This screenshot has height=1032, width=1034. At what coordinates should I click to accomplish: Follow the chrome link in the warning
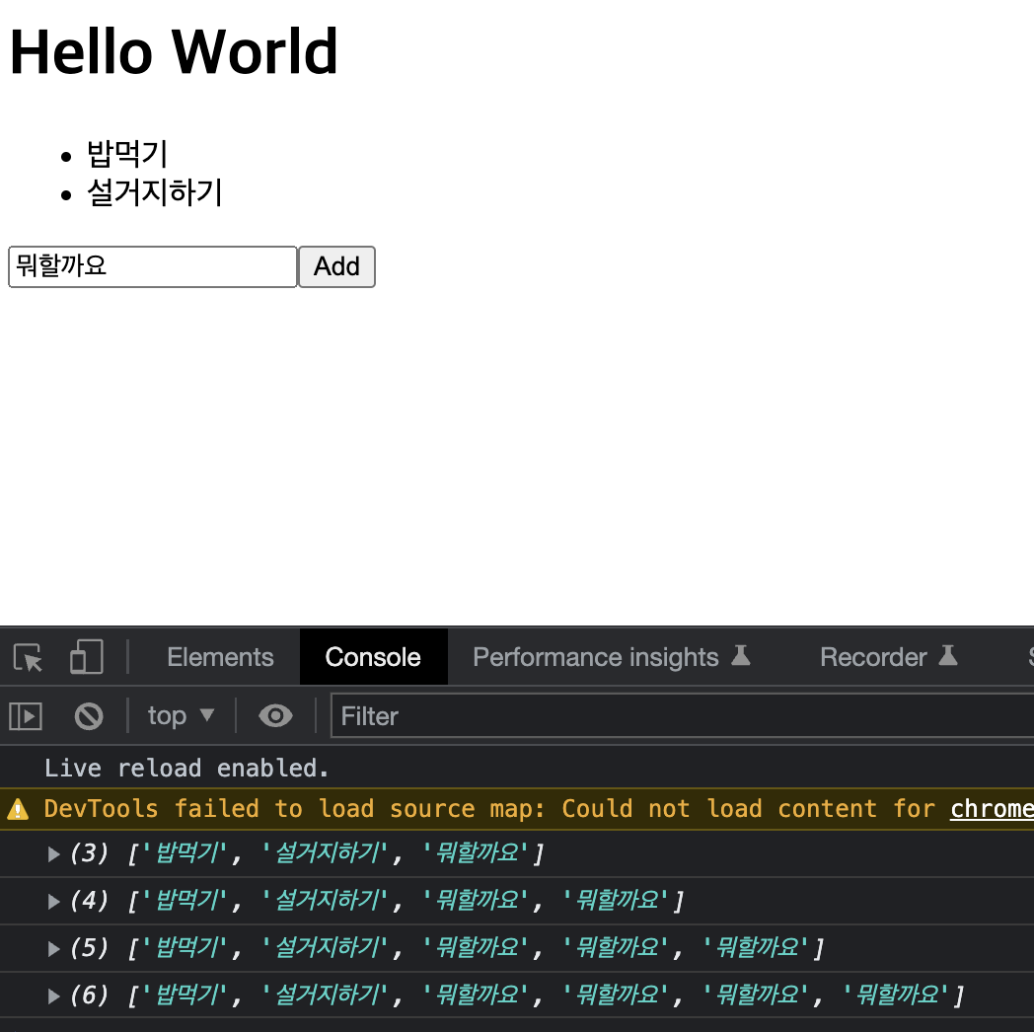(992, 808)
